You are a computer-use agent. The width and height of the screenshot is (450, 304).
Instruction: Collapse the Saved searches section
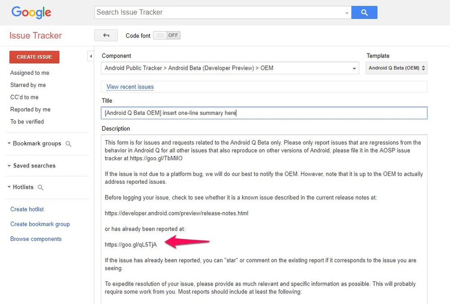[x=9, y=165]
